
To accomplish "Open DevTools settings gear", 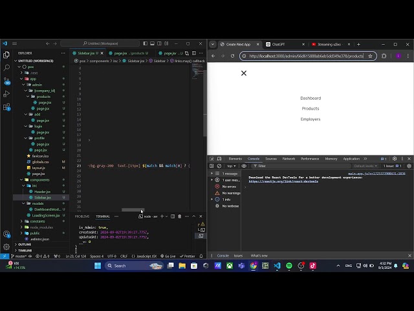I will pyautogui.click(x=395, y=159).
